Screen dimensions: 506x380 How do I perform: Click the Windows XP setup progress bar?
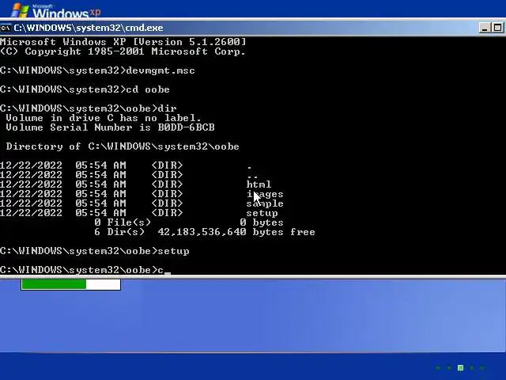[x=70, y=285]
